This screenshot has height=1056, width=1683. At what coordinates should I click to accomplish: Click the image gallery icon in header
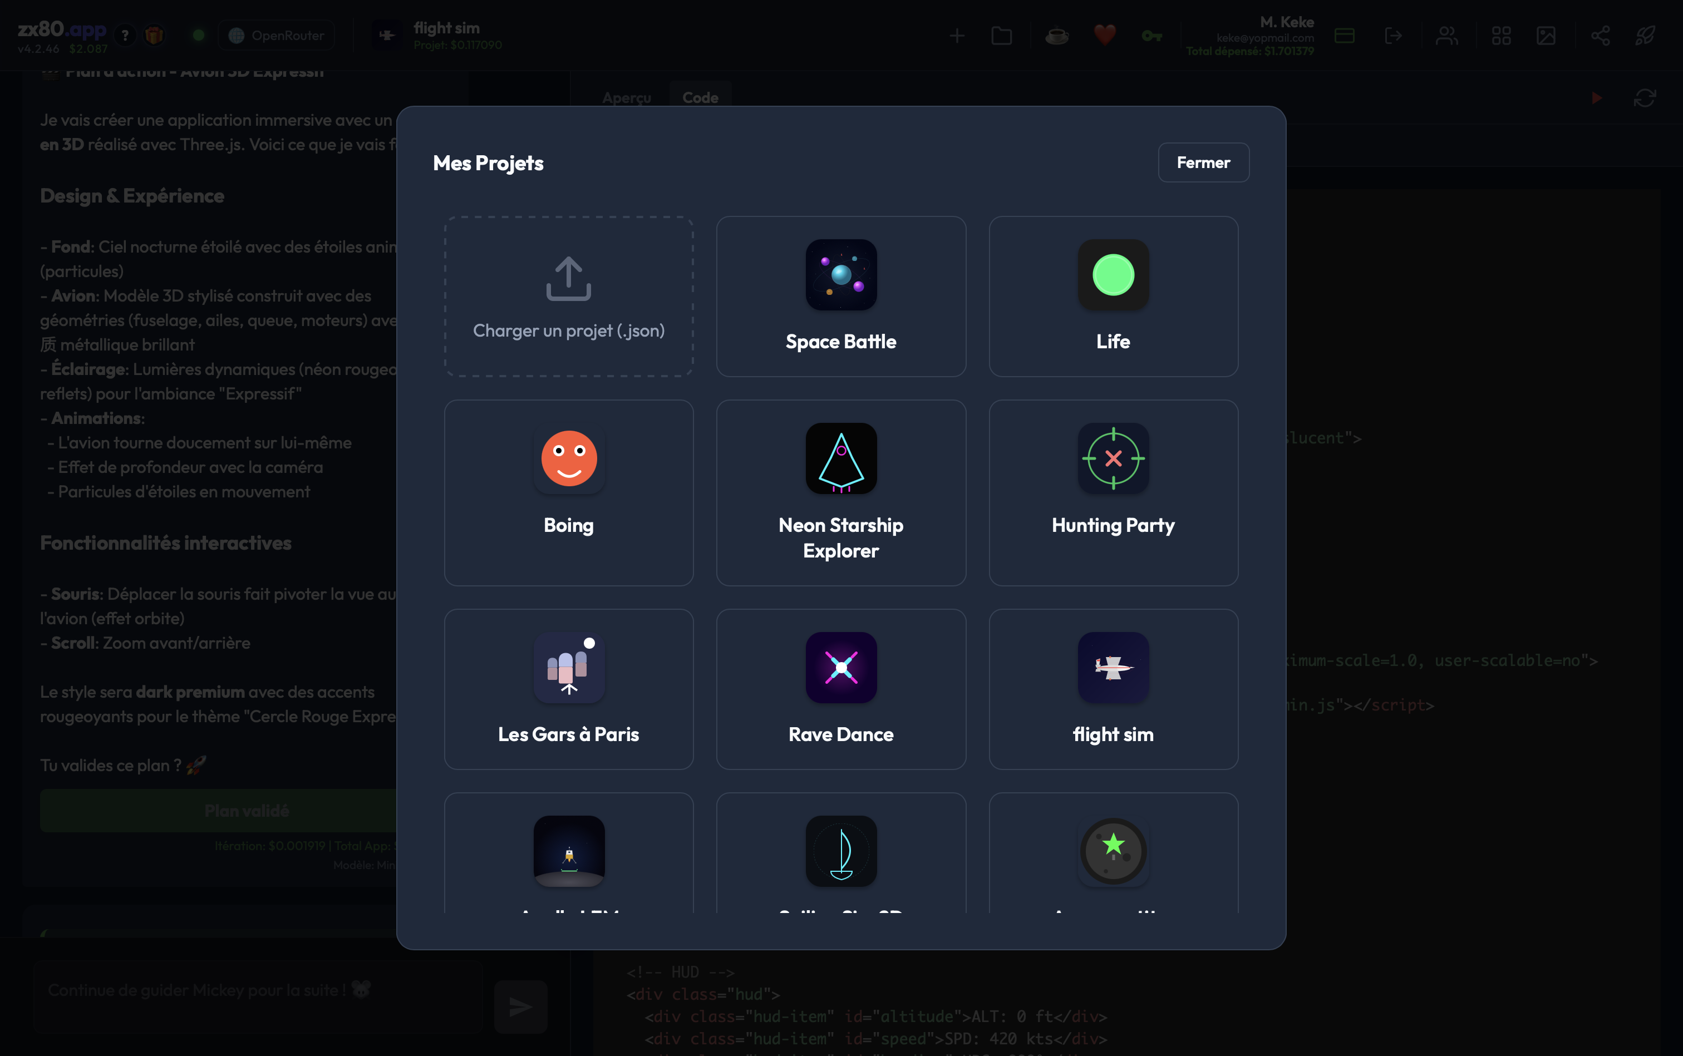pos(1546,36)
